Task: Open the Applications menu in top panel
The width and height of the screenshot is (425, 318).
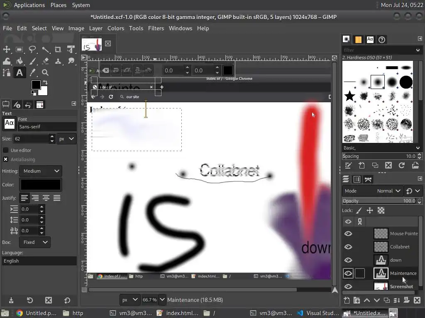Action: pos(29,5)
